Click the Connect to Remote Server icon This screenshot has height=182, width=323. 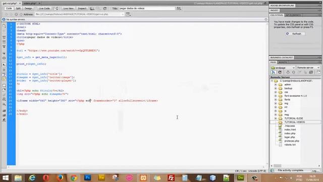click(274, 72)
